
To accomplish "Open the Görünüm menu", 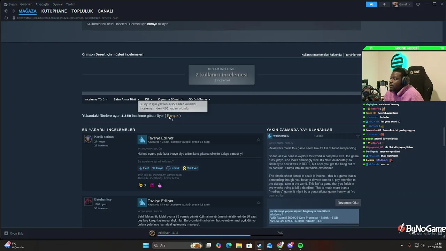I will click(x=26, y=4).
